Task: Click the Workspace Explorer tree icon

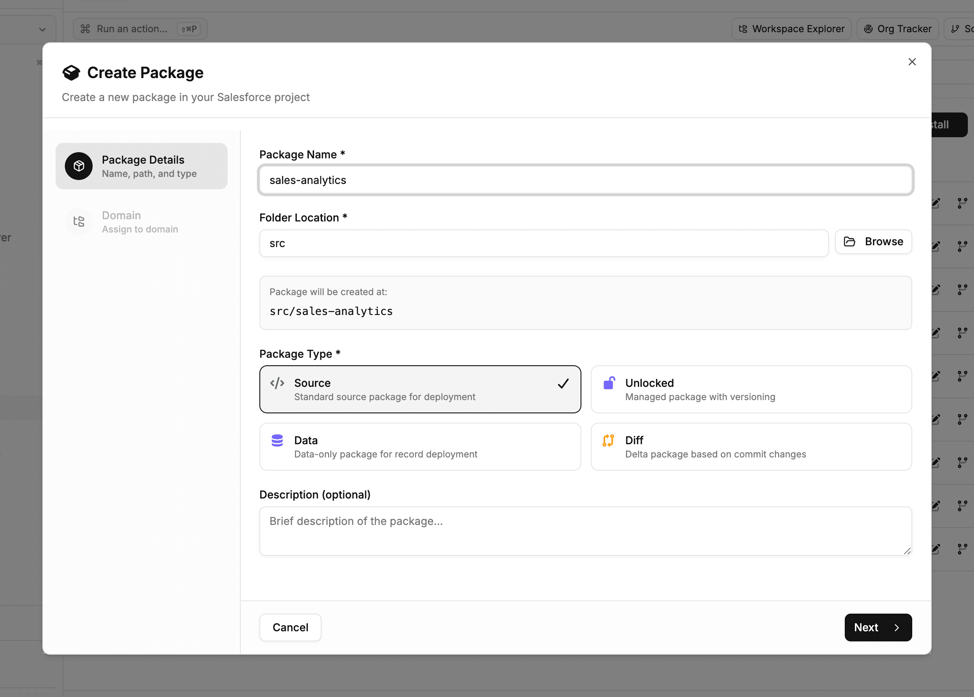Action: point(743,29)
